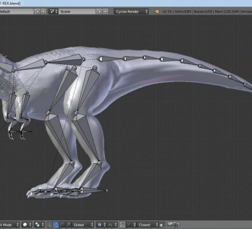Open the Edit Mode selector
Image resolution: width=252 pixels, height=229 pixels.
click(10, 225)
